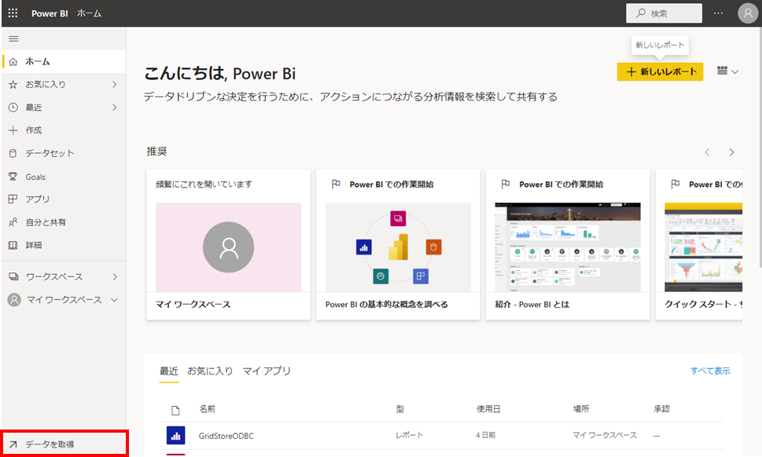This screenshot has height=457, width=762.
Task: Click the 新しいレポート button
Action: pyautogui.click(x=660, y=71)
